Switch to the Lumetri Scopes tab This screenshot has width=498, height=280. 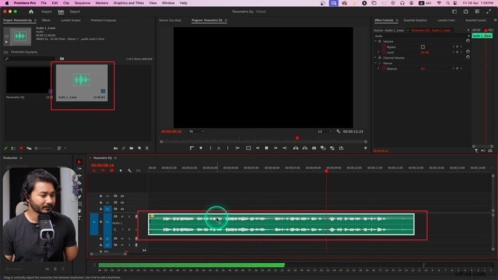click(70, 21)
